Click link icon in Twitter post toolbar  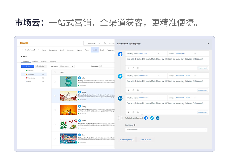pyautogui.click(x=133, y=90)
